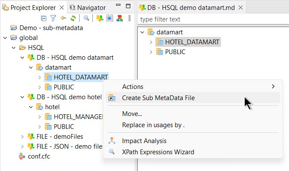The width and height of the screenshot is (289, 171).
Task: Choose Replace in usages by .
Action: (193, 125)
